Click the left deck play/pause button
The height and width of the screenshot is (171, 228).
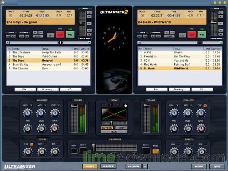click(x=70, y=35)
